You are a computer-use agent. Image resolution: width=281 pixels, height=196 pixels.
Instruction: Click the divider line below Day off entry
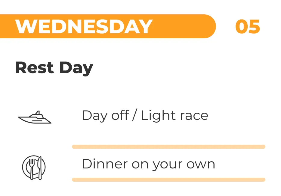(x=168, y=147)
